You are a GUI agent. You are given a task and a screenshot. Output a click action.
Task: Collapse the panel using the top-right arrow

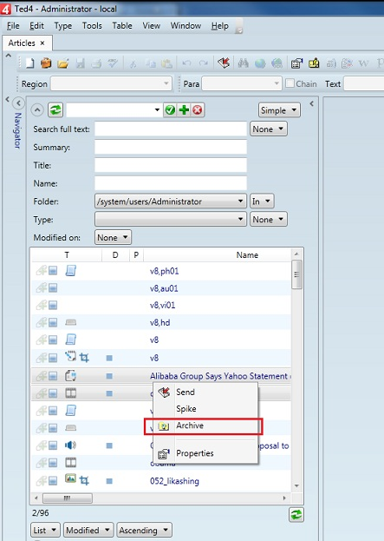point(311,103)
